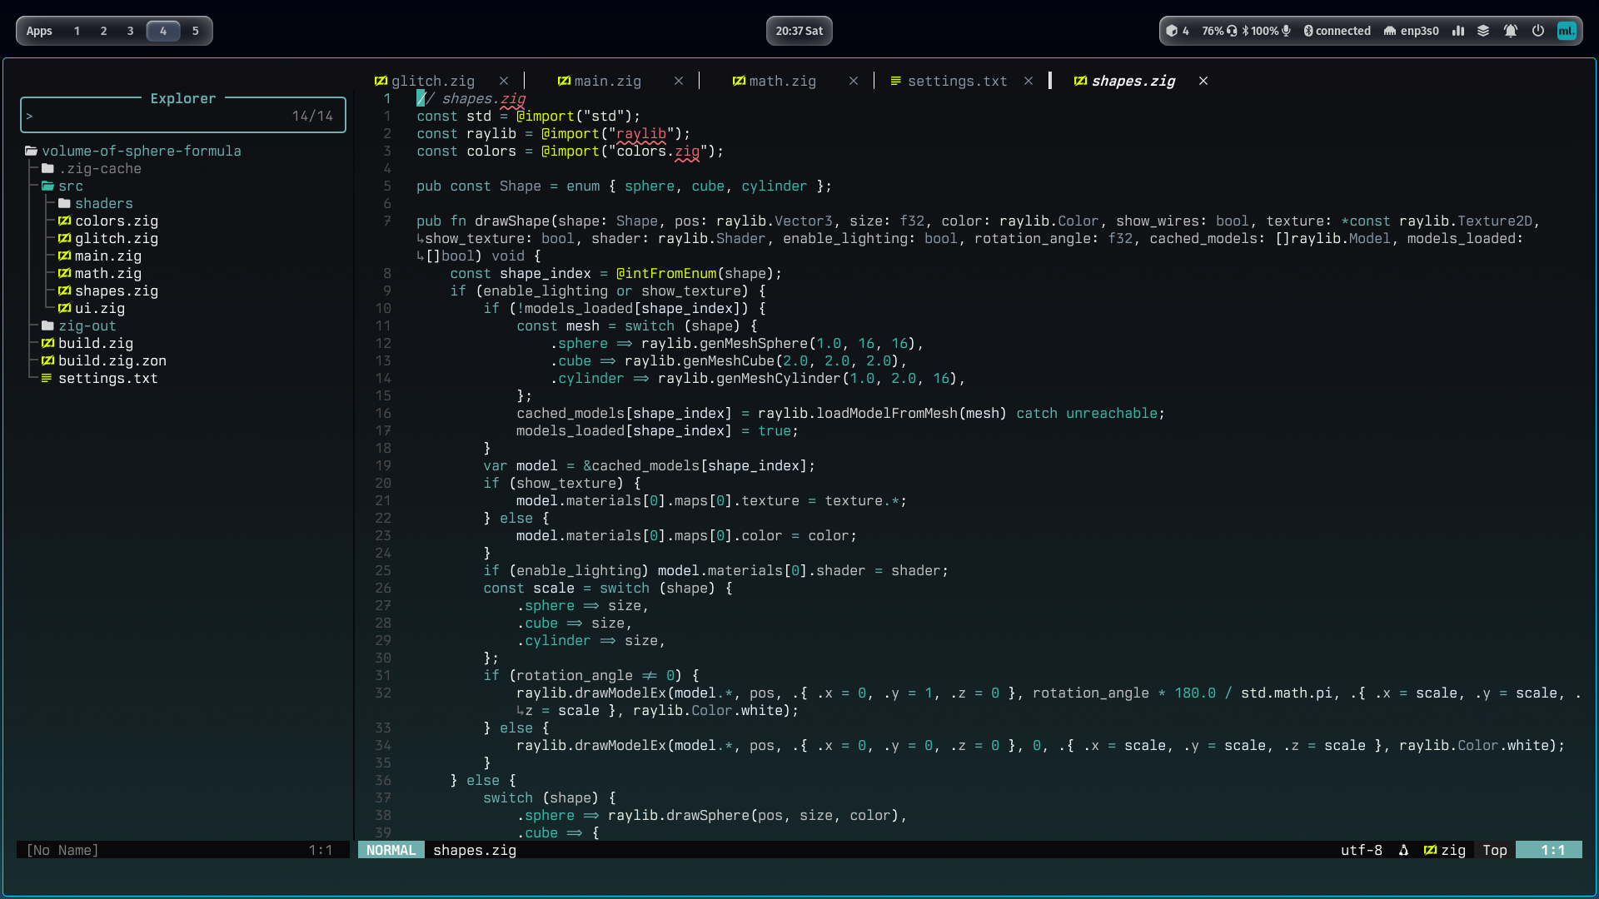Collapse the src folder
The height and width of the screenshot is (899, 1599).
(x=70, y=186)
